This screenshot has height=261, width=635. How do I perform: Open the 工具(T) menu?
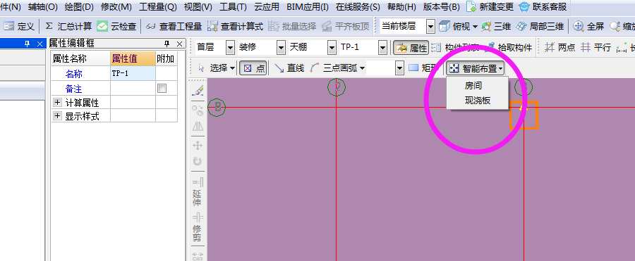pos(233,6)
